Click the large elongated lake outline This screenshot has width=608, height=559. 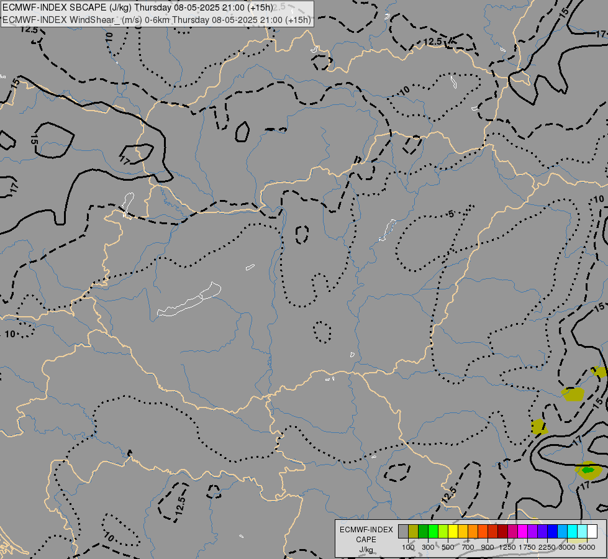(x=189, y=300)
